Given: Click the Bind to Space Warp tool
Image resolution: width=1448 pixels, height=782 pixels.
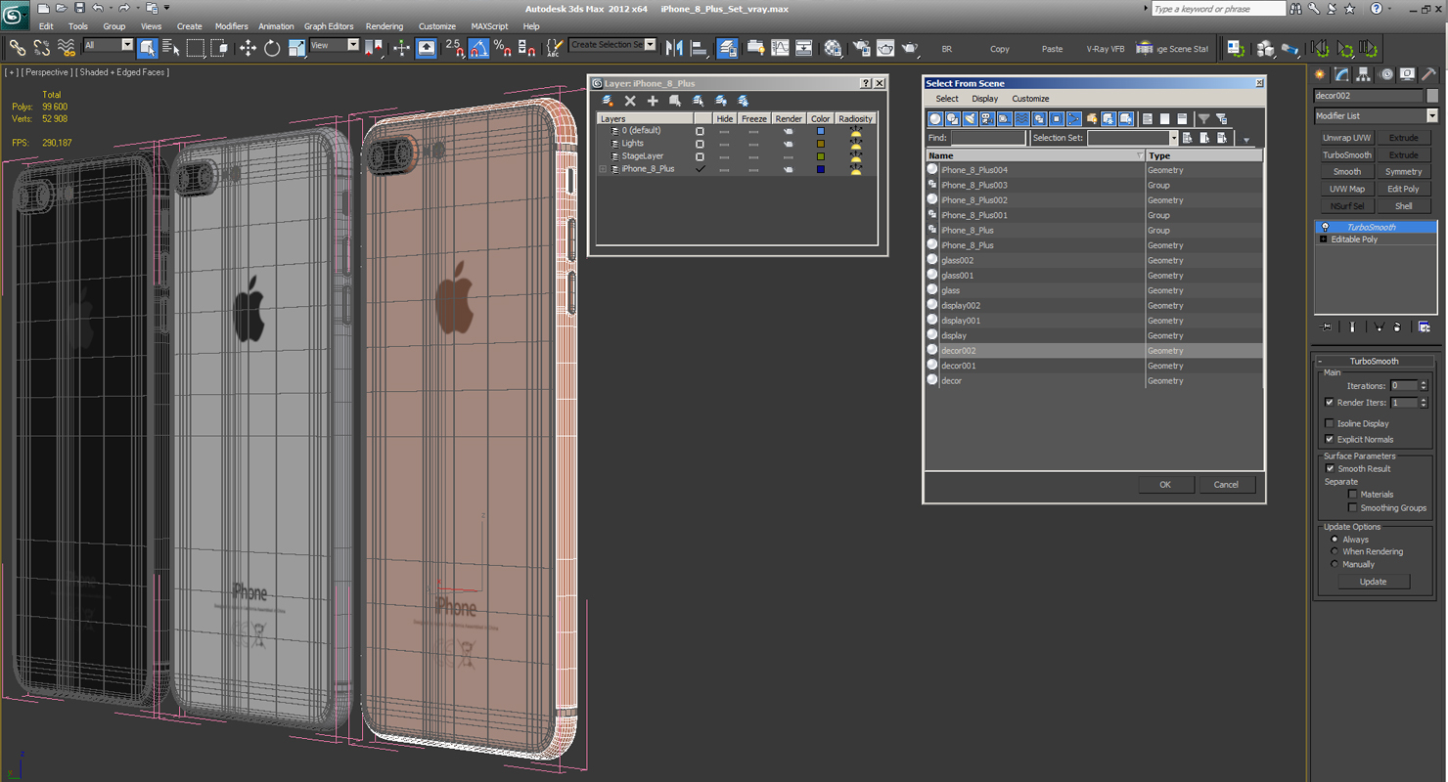Looking at the screenshot, I should [x=67, y=47].
